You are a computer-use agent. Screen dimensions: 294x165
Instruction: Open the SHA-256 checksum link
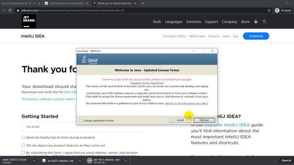[70, 92]
